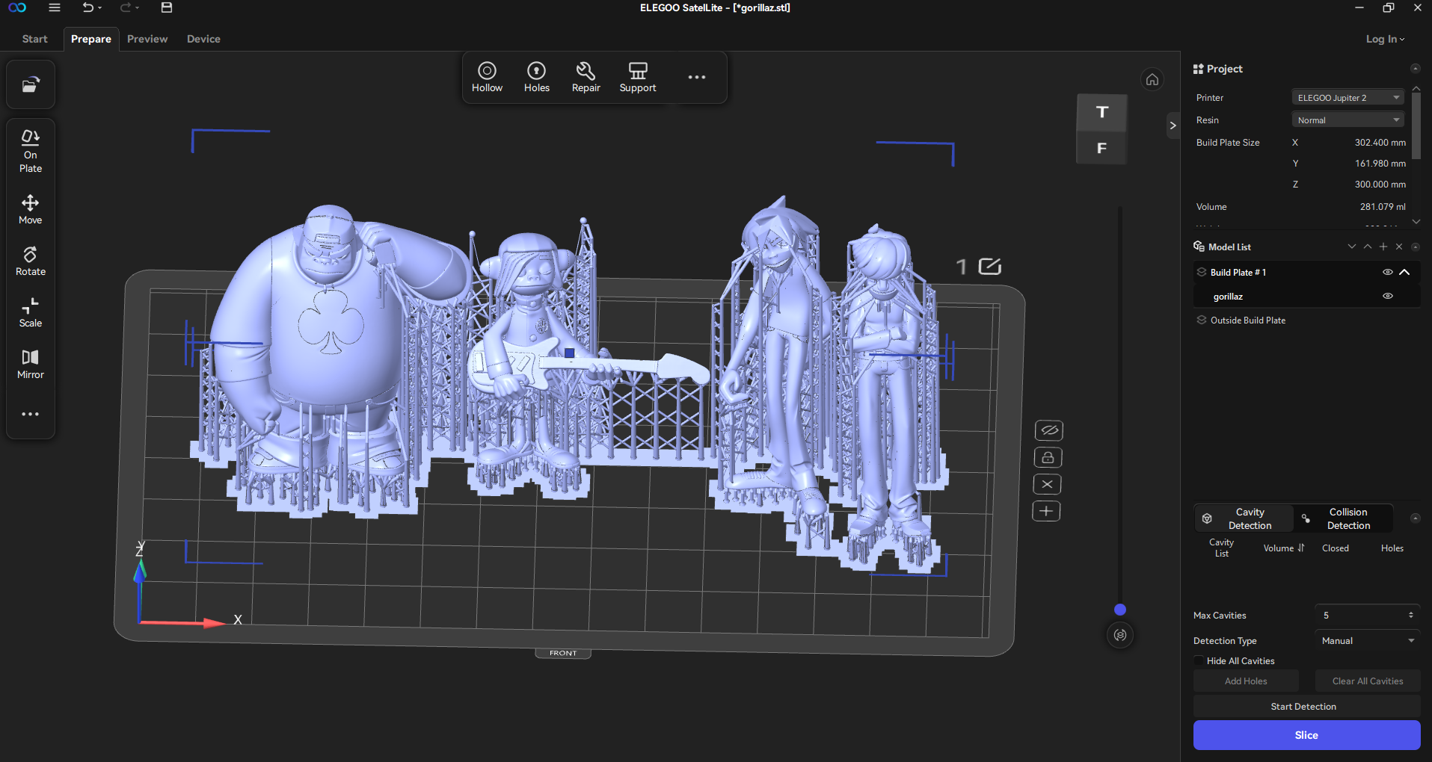Expand the Detection Type Manual dropdown
1432x762 pixels.
click(x=1367, y=641)
